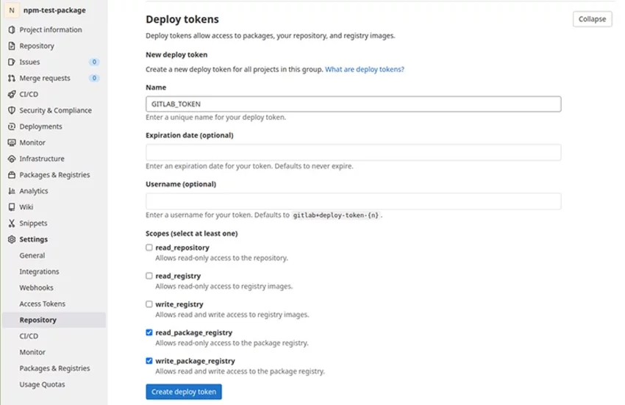Uncheck the write_package_registry scope

[149, 361]
